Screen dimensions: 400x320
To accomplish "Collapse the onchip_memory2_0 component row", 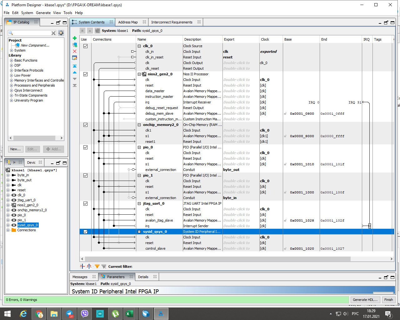I will [x=139, y=125].
